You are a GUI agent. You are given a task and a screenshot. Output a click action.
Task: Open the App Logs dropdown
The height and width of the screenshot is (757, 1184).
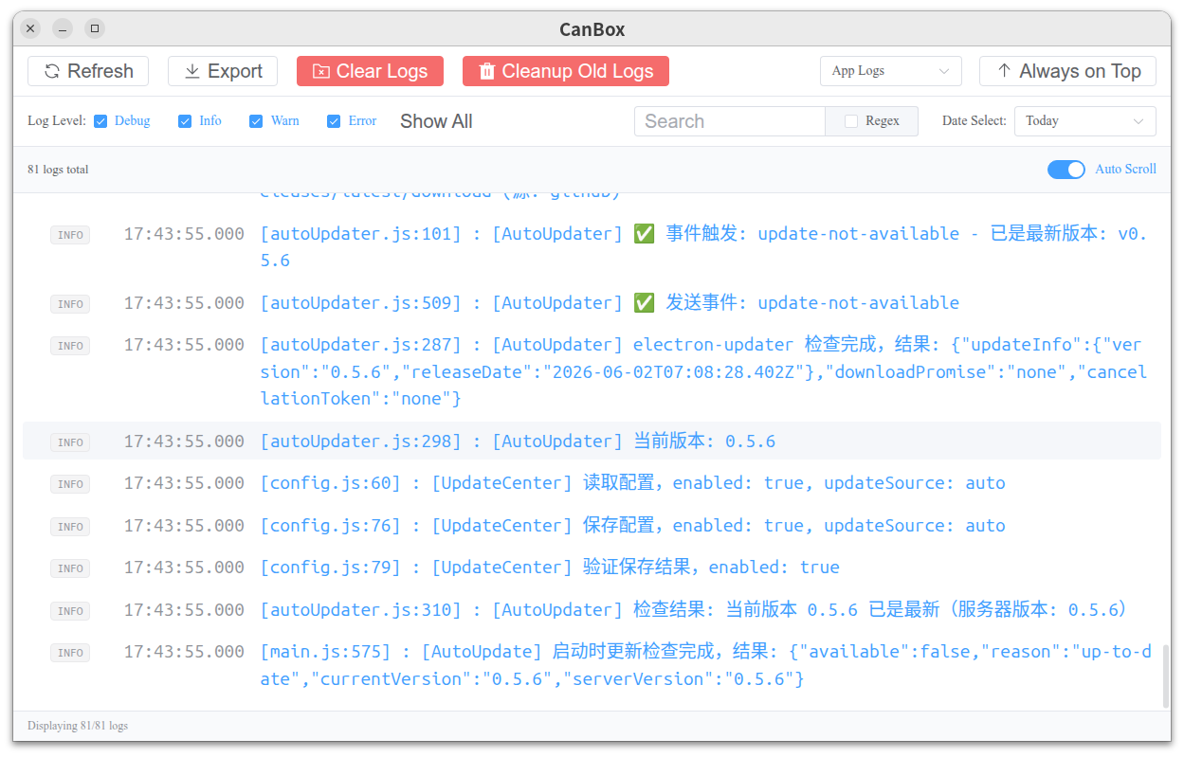click(890, 71)
